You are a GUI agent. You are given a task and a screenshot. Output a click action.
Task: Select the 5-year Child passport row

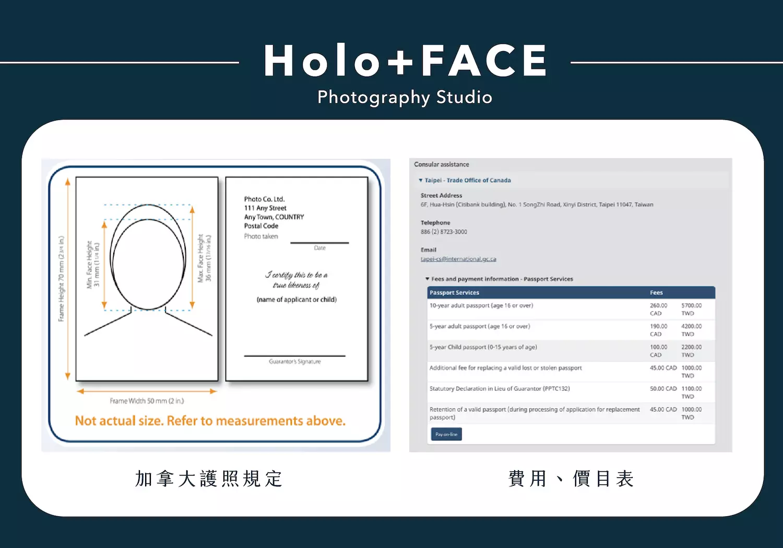click(571, 351)
